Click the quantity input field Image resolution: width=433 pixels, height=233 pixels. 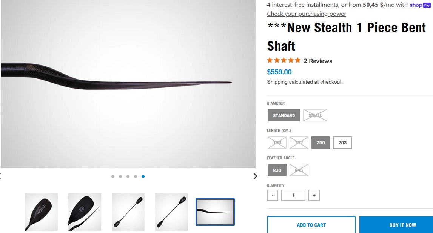tap(293, 195)
